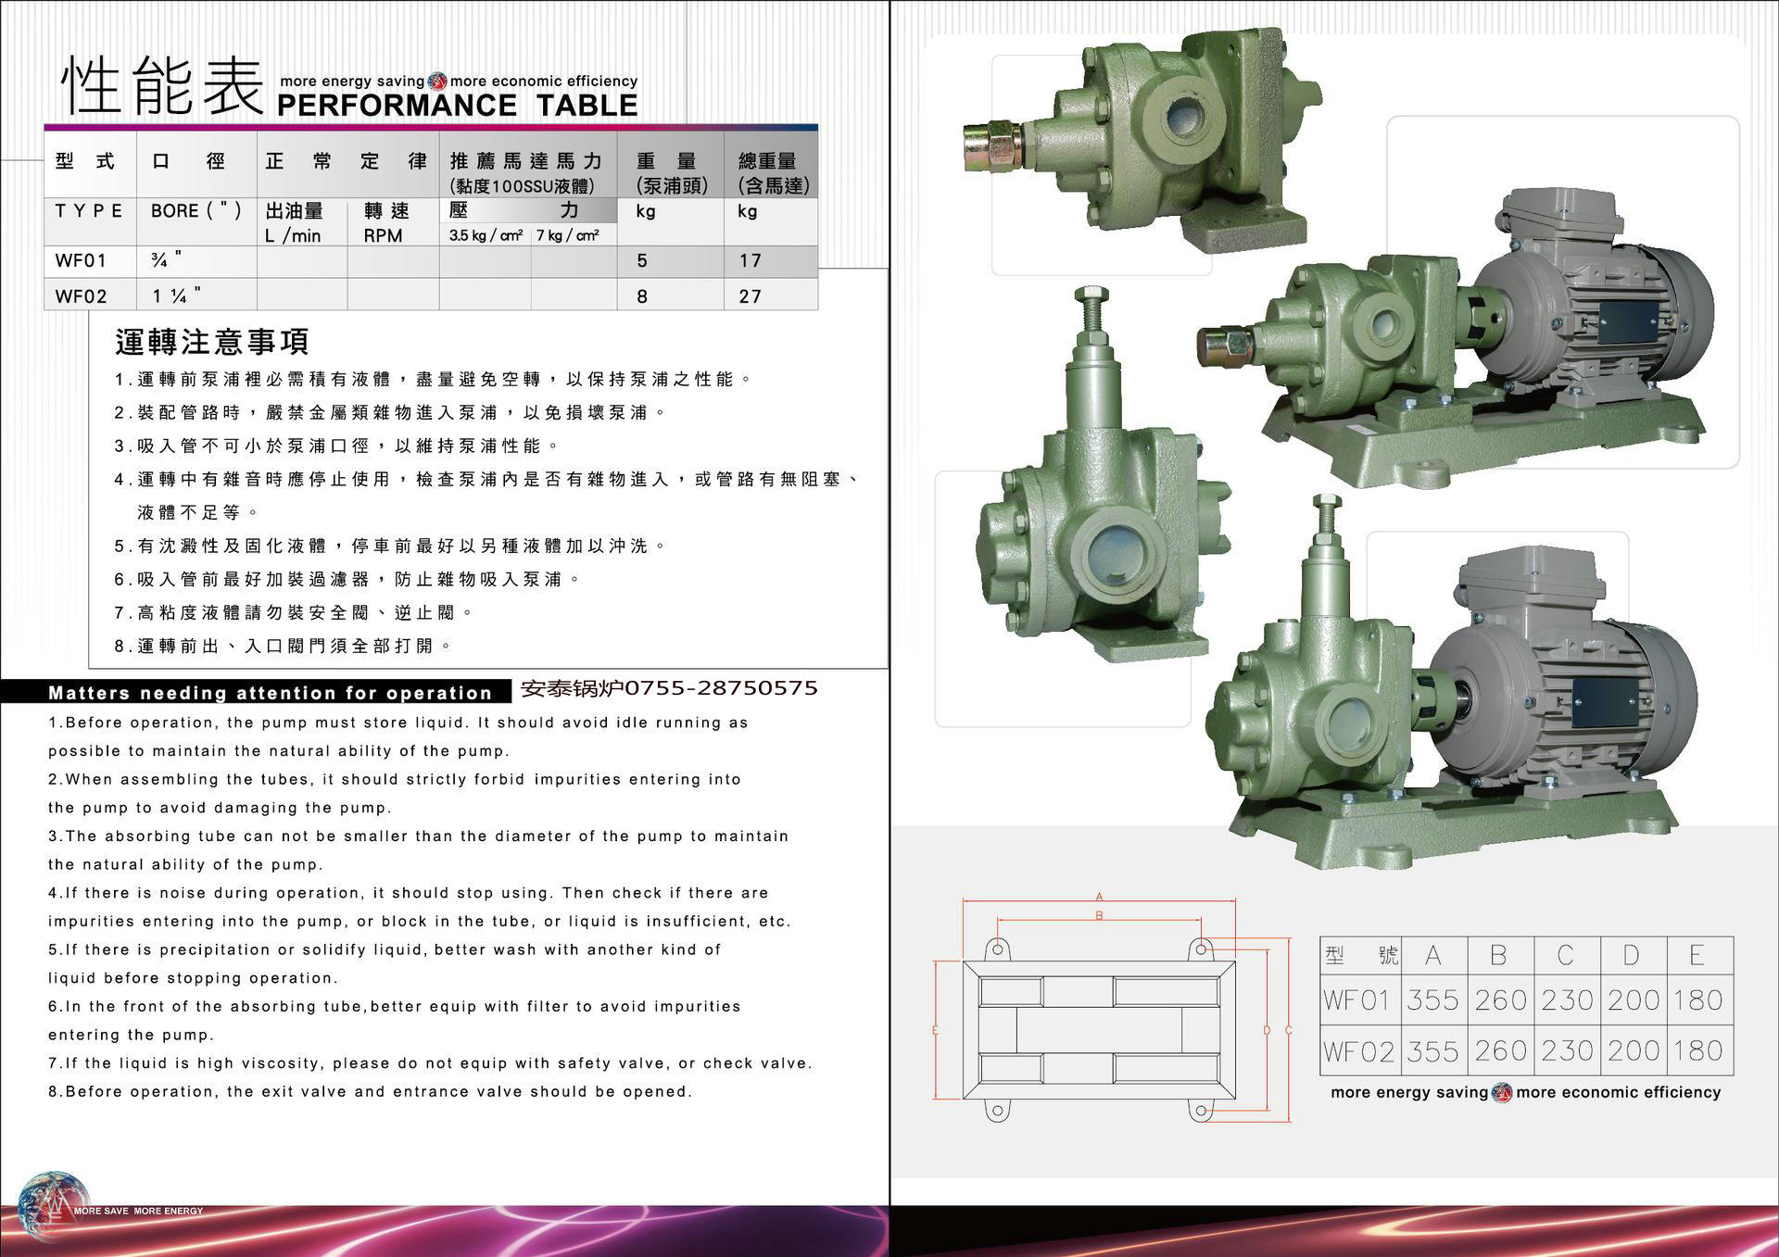Click Chinese note 3 starting "吸入管不可小於泵浦口徑"
Viewport: 1779px width, 1257px height.
(x=337, y=446)
